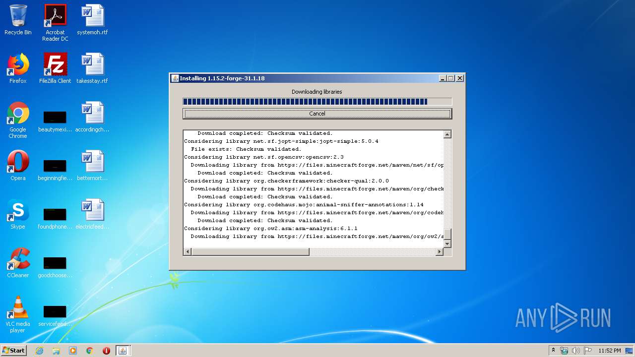Open media player taskbar icon

pos(73,351)
